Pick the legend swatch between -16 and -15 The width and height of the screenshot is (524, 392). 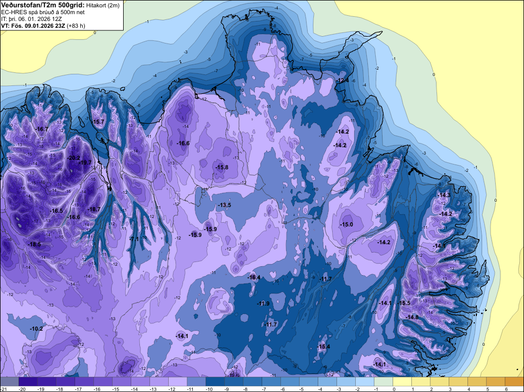(x=103, y=382)
